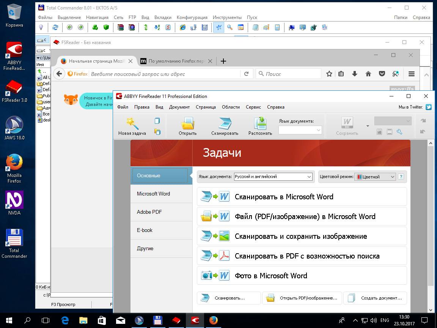The image size is (437, 328).
Task: Click Сканировать и сохранить изображение task
Action: (302, 236)
